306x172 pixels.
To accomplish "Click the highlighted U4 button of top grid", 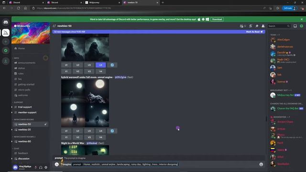I will [101, 65].
